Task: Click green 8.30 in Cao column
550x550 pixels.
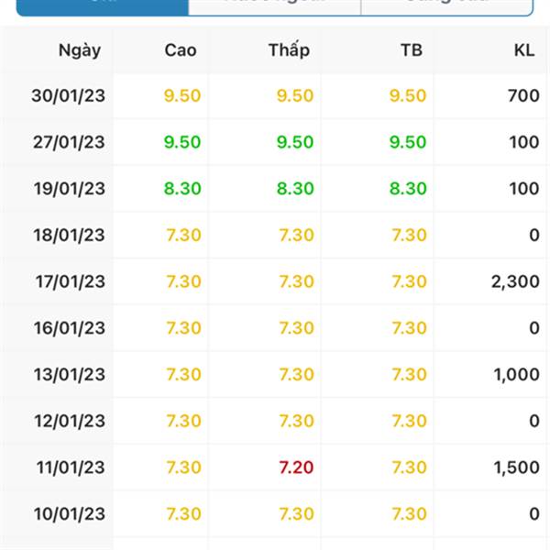Action: pos(182,189)
